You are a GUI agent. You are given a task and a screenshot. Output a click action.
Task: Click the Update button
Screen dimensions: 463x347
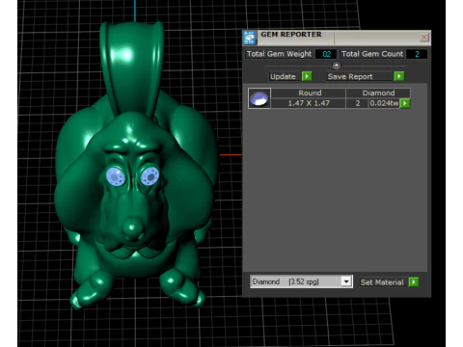click(283, 76)
